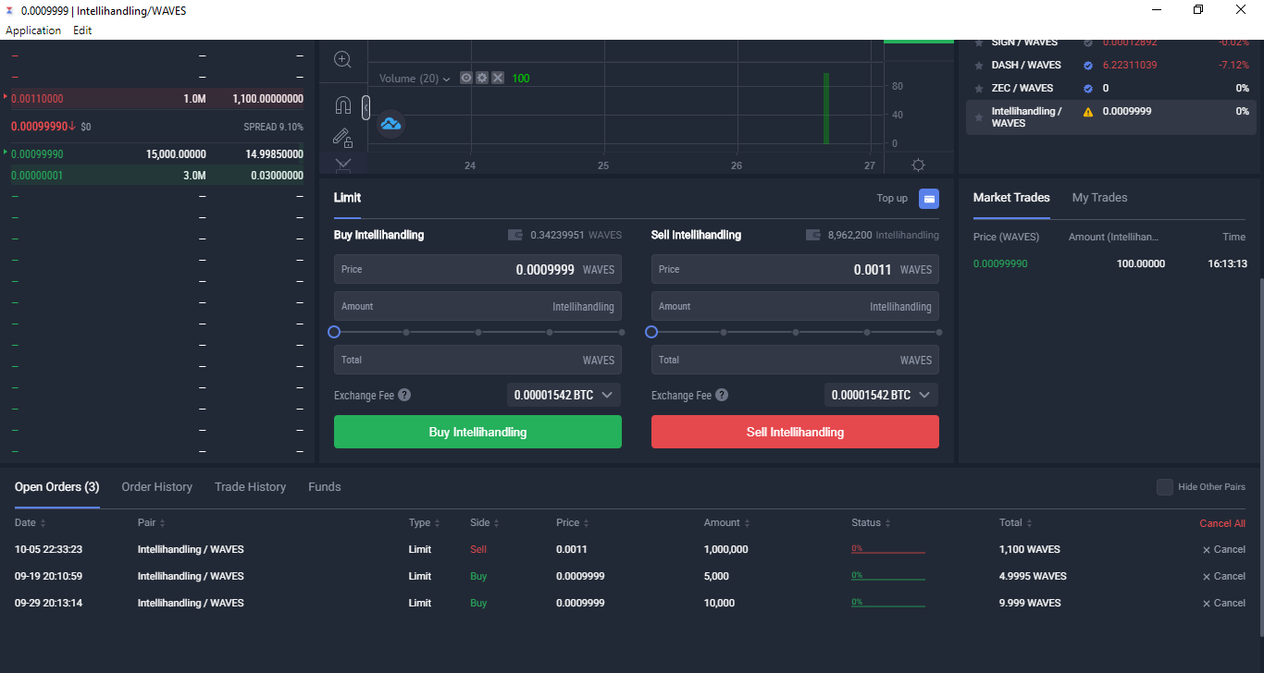Viewport: 1264px width, 673px height.
Task: Cancel the 1,000,000 Sell order
Action: [1223, 549]
